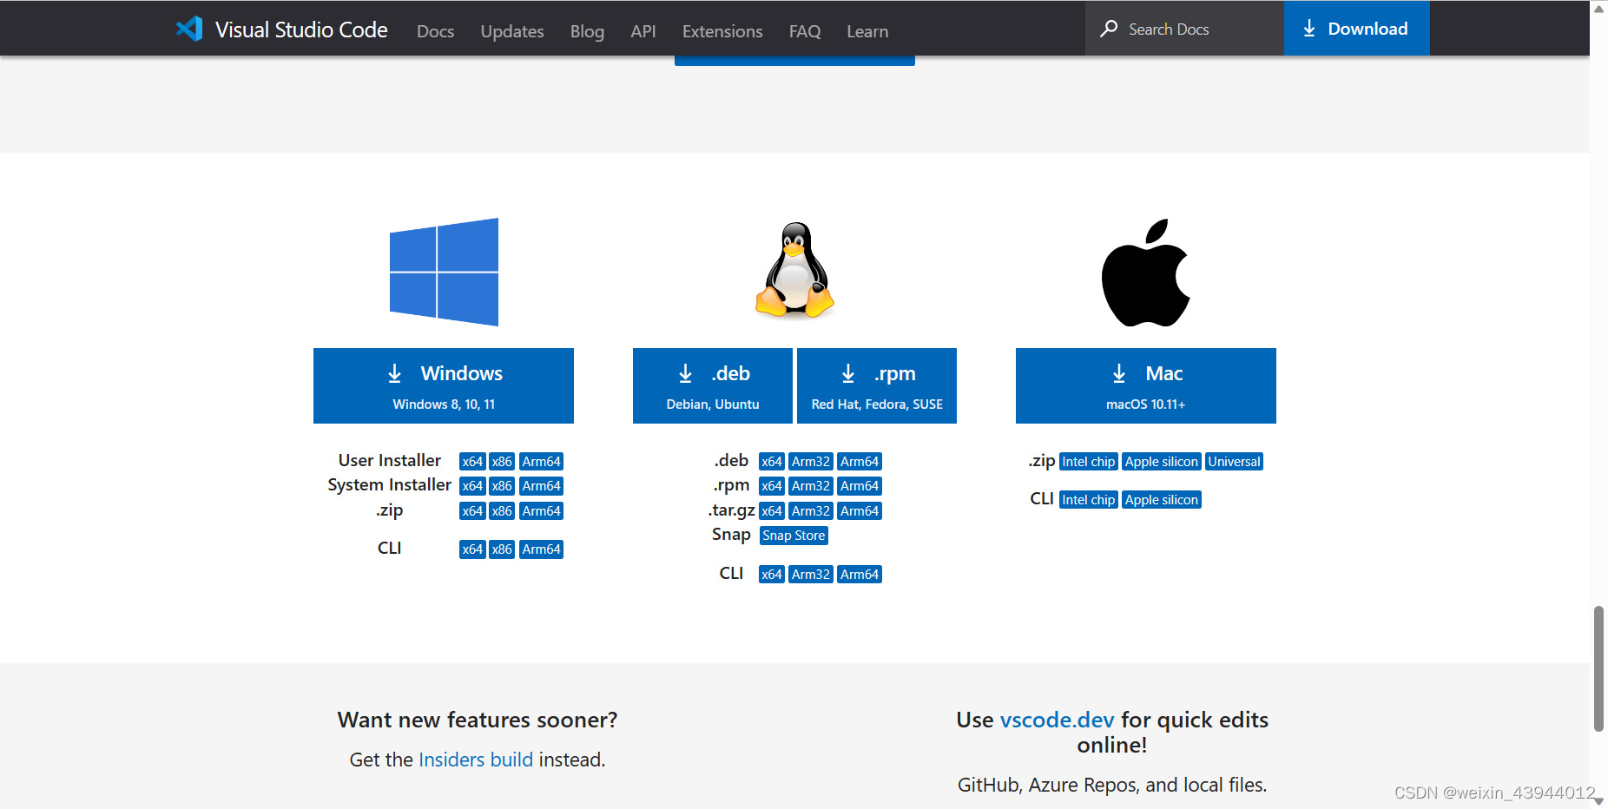Click the scrollbar up arrow
Screen dimensions: 1608x809
click(x=1598, y=8)
